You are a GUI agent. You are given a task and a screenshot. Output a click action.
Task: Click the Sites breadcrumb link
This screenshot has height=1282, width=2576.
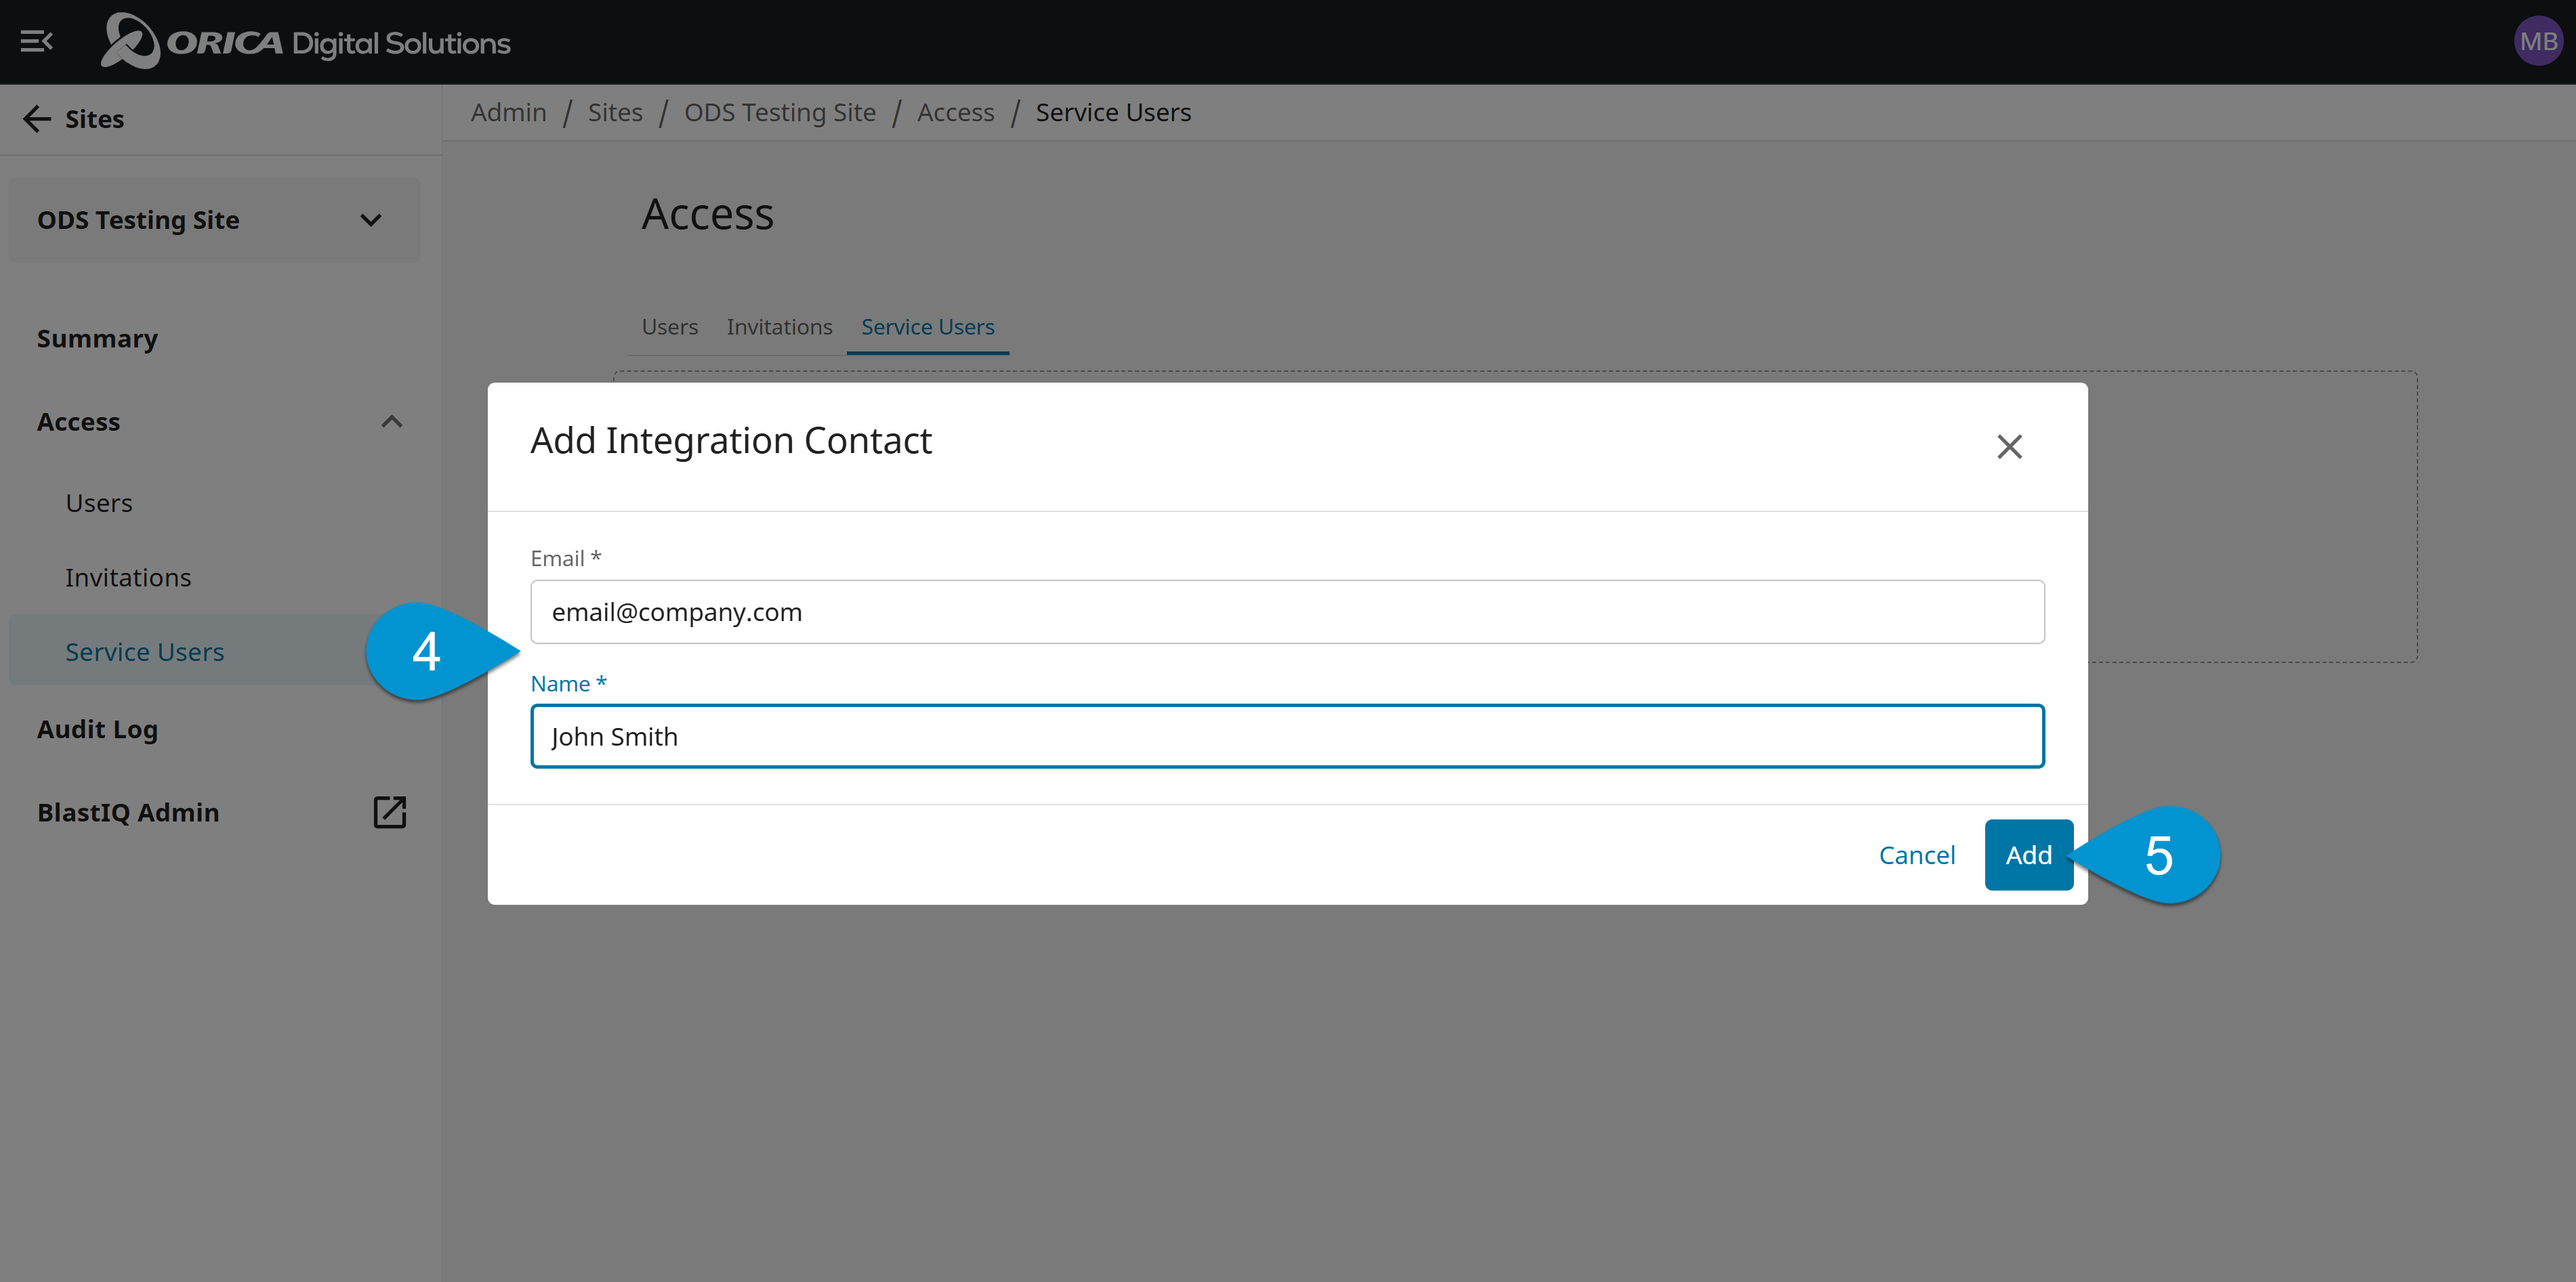click(615, 112)
